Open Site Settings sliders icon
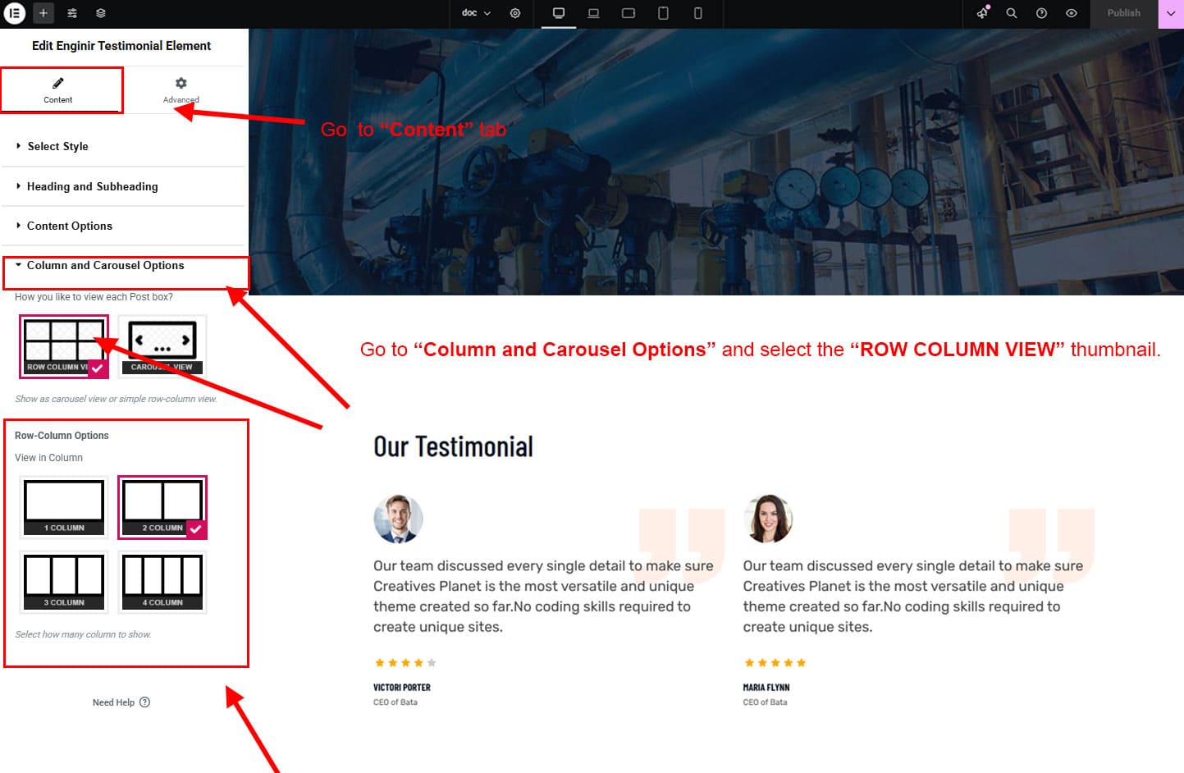 (x=72, y=13)
